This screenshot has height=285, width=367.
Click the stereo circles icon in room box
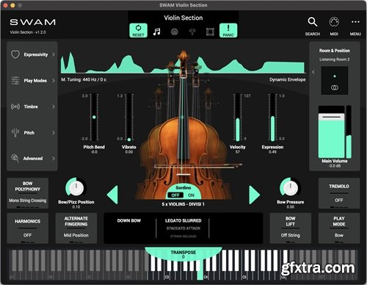335,87
